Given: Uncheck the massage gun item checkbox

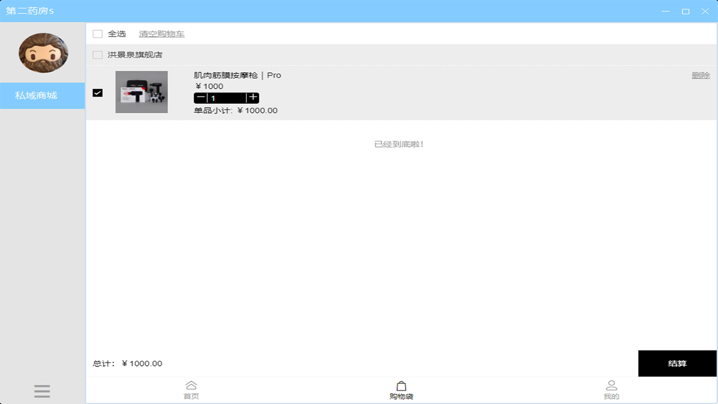Looking at the screenshot, I should coord(98,93).
